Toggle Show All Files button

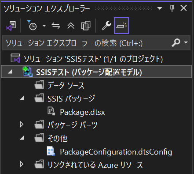(86, 26)
